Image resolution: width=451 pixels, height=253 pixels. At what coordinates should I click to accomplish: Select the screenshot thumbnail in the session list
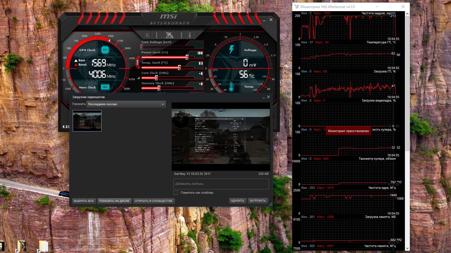(87, 121)
